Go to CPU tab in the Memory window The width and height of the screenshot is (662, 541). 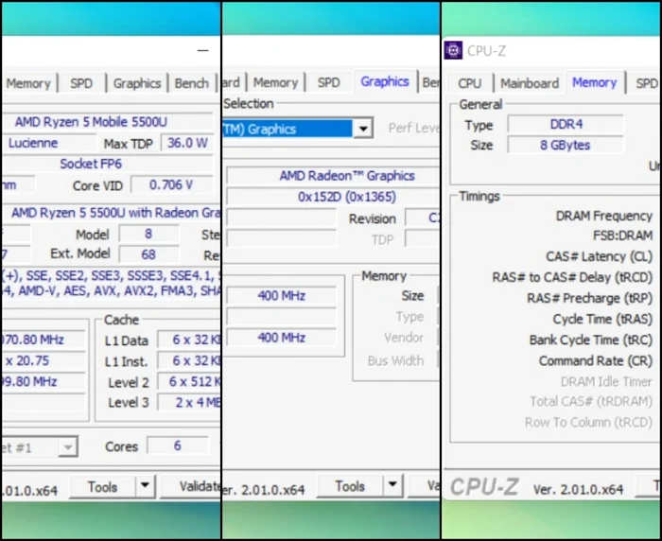coord(470,83)
